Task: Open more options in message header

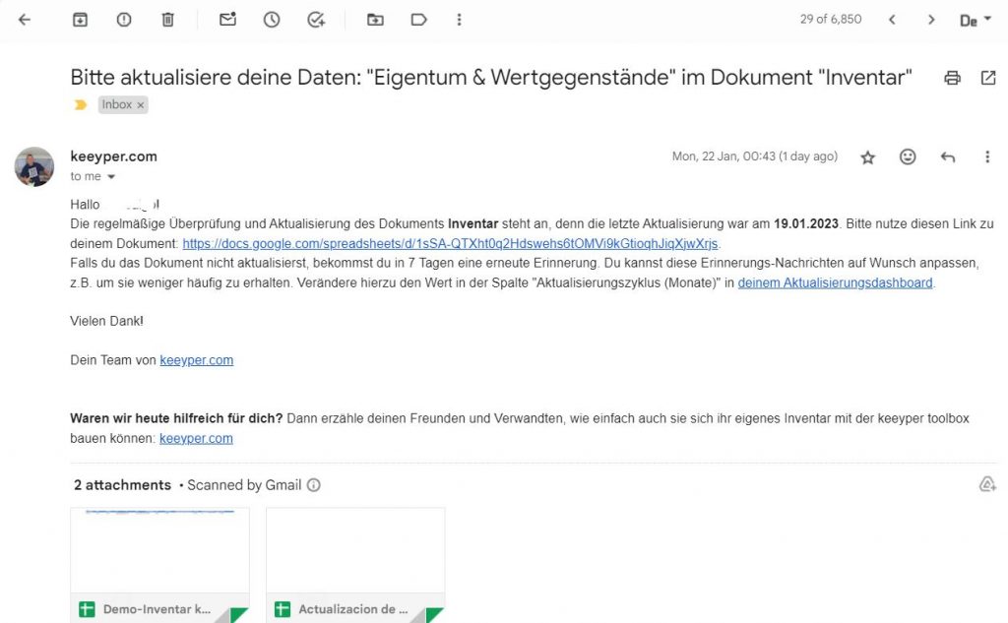Action: tap(987, 157)
